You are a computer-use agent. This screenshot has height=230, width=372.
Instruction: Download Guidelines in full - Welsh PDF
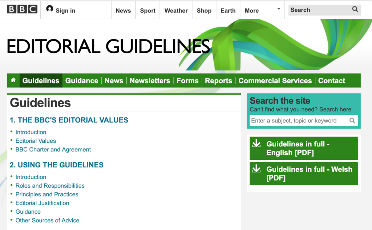coord(304,173)
